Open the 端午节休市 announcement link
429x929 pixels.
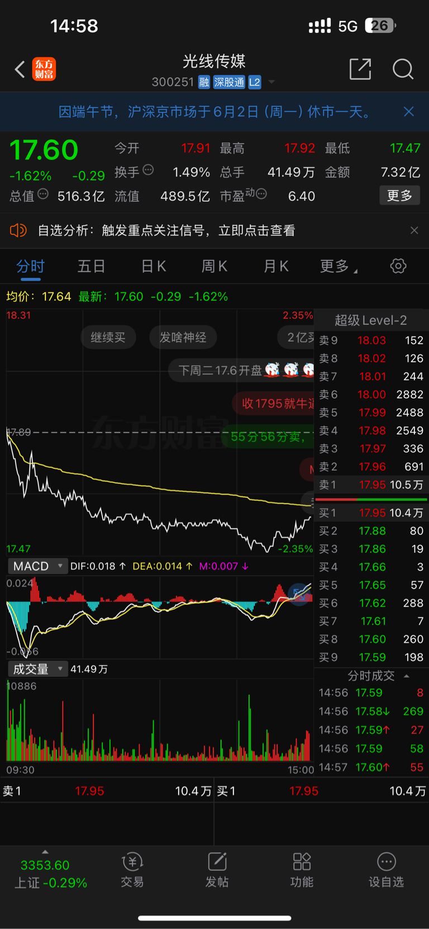215,112
